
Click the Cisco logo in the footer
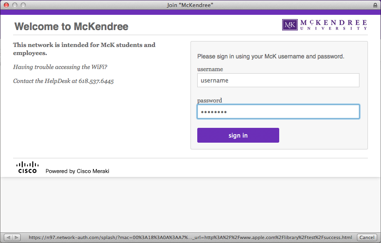click(x=27, y=168)
